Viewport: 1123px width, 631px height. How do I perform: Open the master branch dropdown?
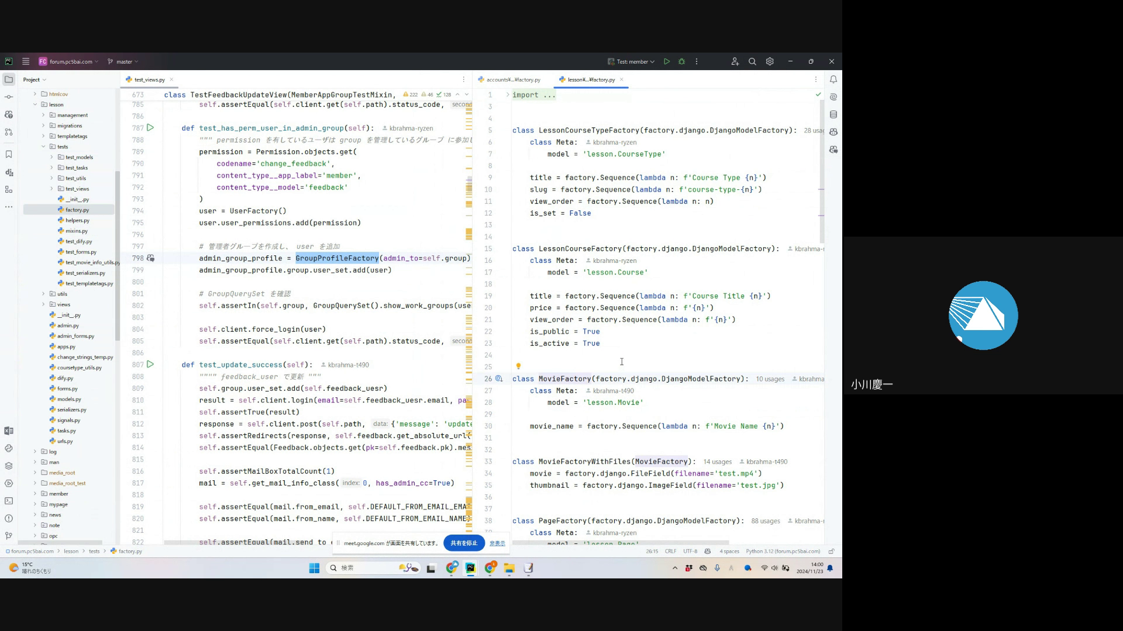(x=123, y=61)
